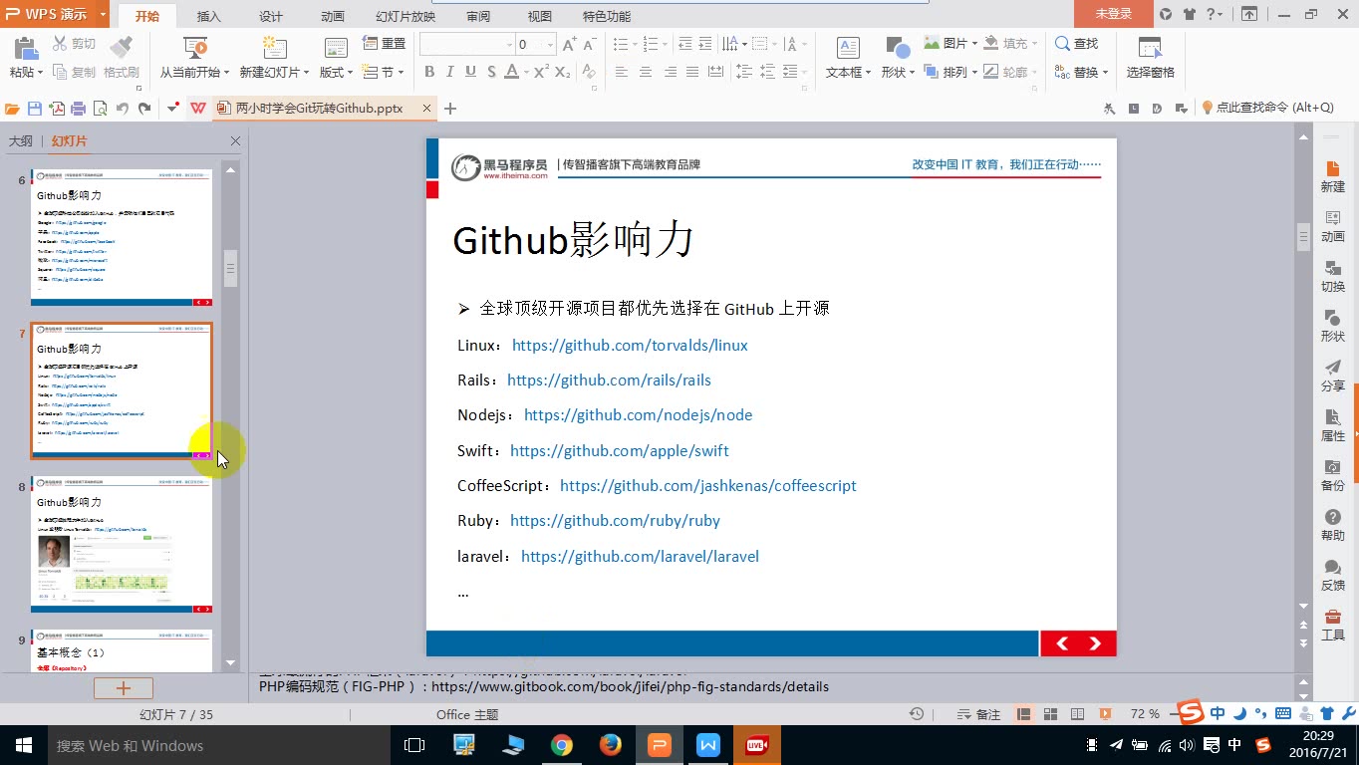The image size is (1359, 765).
Task: Switch to the Outline (大纲) pane tab
Action: point(21,141)
